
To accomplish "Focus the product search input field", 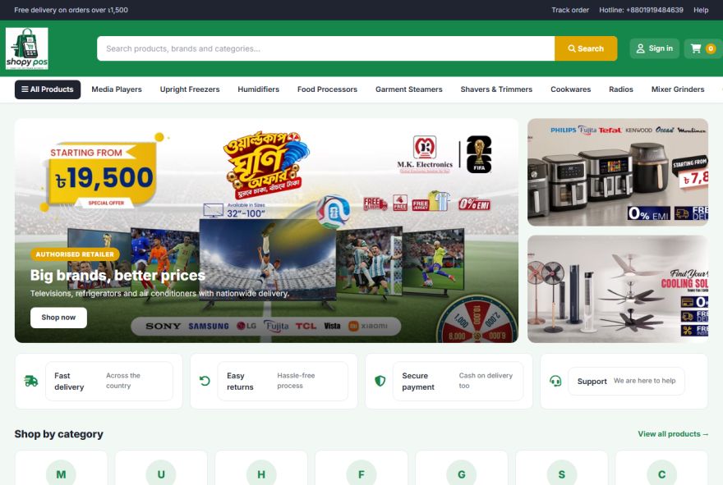I will (325, 48).
